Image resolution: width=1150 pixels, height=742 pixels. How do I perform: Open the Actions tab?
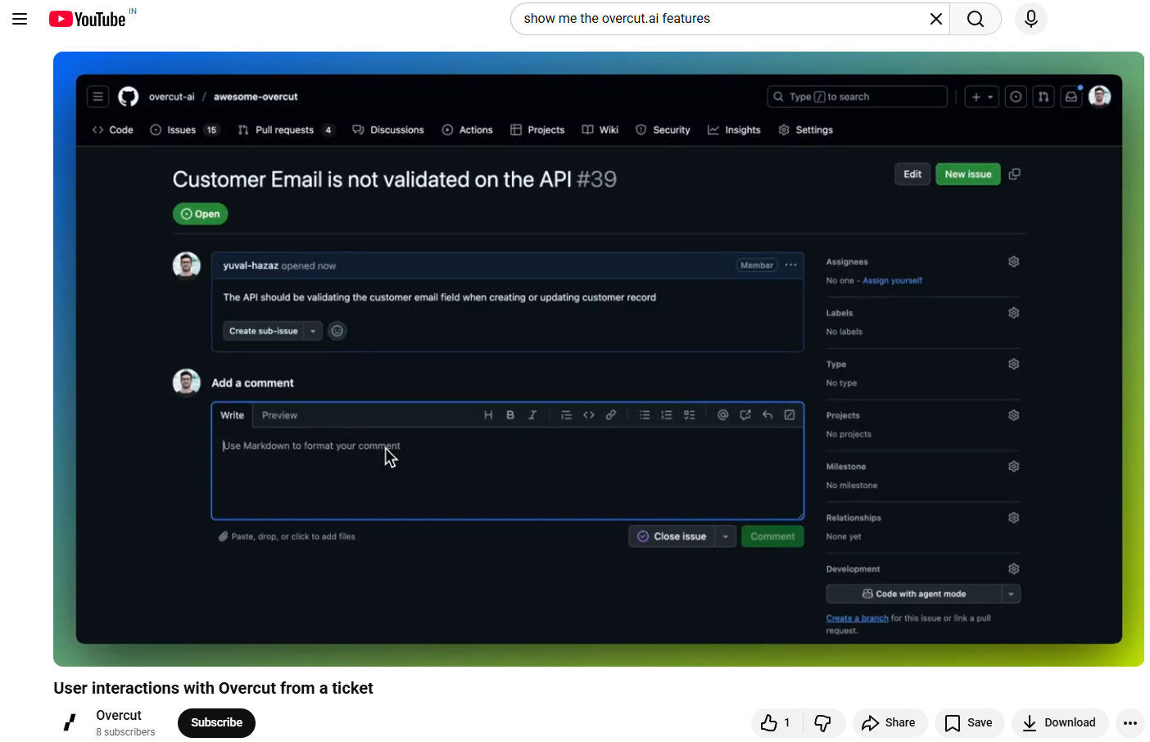pyautogui.click(x=468, y=130)
